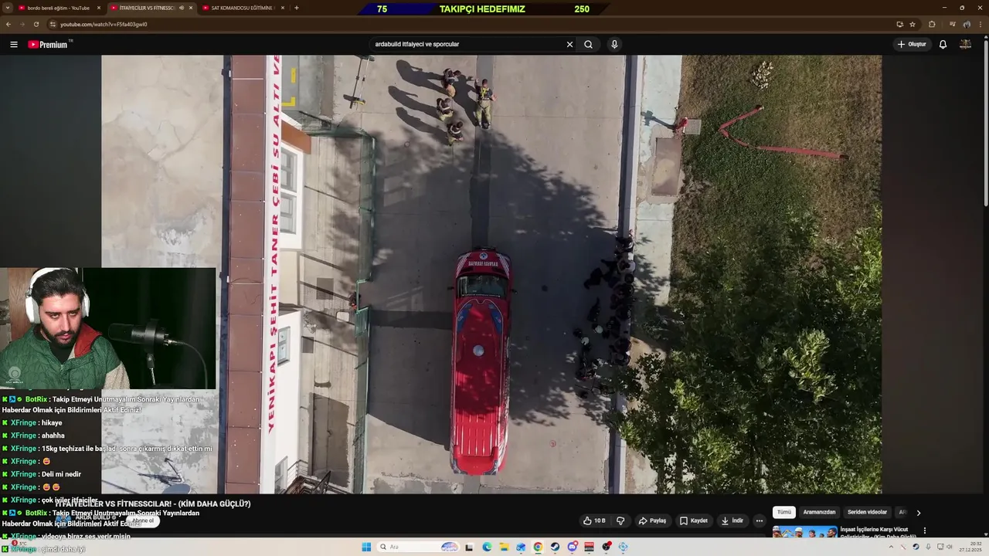The width and height of the screenshot is (989, 556).
Task: Close the SAT KOMANDOSU tab
Action: click(283, 8)
